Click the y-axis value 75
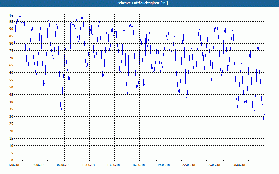Screen dimensions: 279x174 [11, 51]
